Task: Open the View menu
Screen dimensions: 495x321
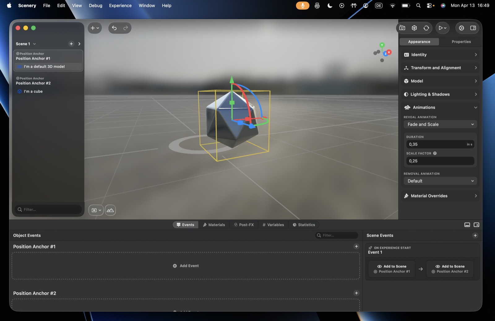Action: click(x=77, y=6)
